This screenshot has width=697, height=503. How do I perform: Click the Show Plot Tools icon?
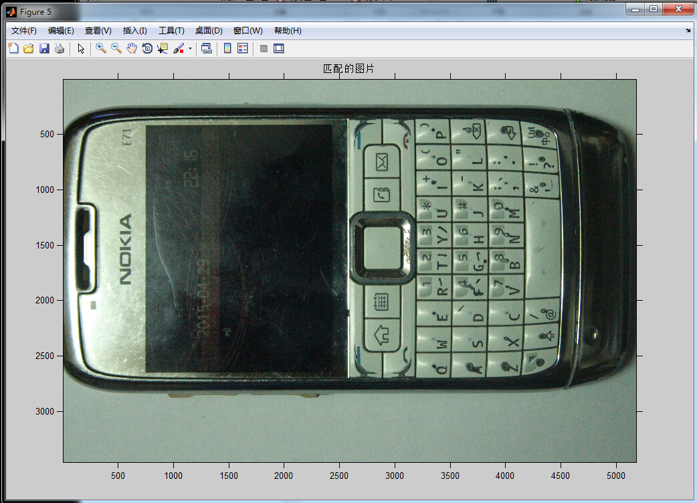coord(279,48)
